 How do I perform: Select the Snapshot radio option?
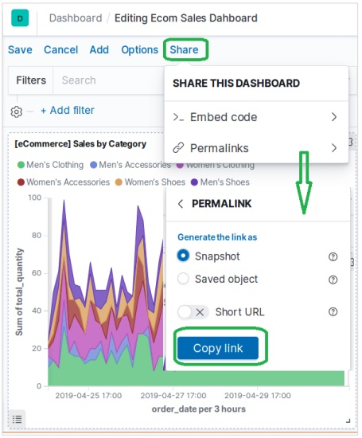pyautogui.click(x=183, y=256)
